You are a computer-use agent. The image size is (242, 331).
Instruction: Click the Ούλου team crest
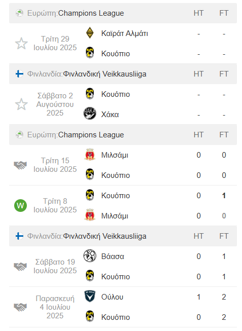(x=90, y=297)
